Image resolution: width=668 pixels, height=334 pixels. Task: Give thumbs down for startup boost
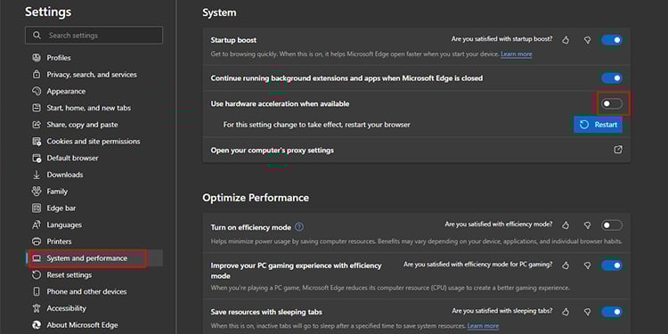pos(588,40)
